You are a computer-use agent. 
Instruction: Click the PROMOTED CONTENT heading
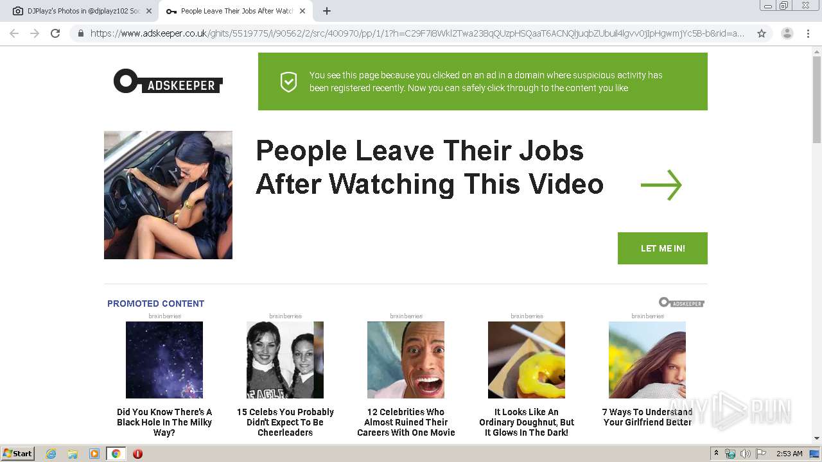click(x=155, y=304)
